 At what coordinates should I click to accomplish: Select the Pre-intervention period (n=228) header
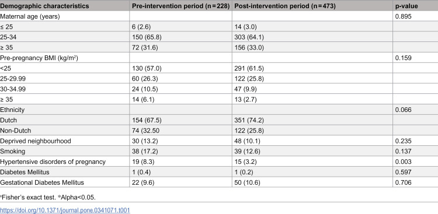[180, 6]
